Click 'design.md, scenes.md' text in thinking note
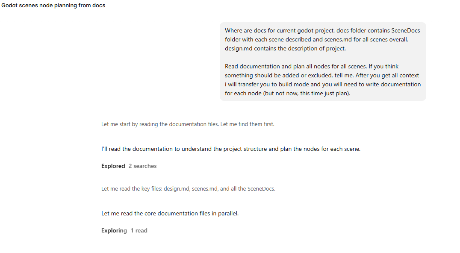Viewport: 460px width, 253px height. click(x=191, y=188)
